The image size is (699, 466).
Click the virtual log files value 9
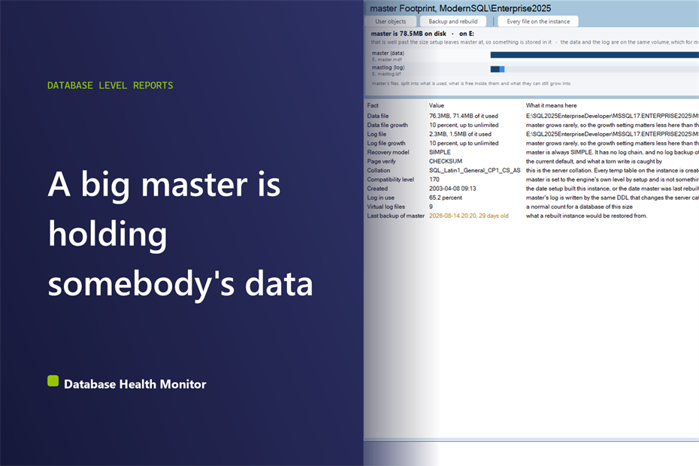tap(431, 207)
